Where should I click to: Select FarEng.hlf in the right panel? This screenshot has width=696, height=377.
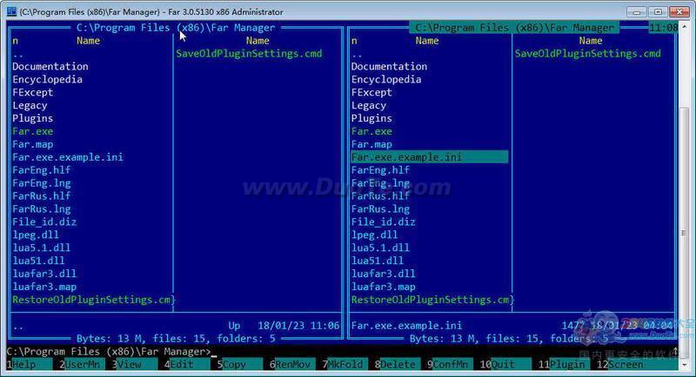380,170
